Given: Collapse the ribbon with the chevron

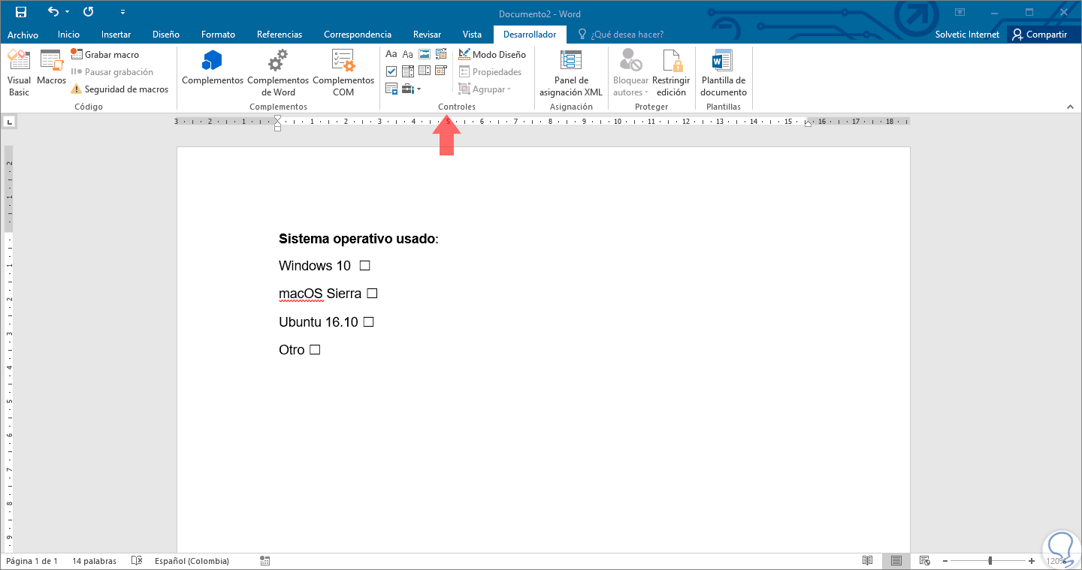Looking at the screenshot, I should (x=1070, y=106).
